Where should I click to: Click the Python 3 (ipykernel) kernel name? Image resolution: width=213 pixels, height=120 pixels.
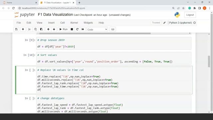(x=180, y=23)
